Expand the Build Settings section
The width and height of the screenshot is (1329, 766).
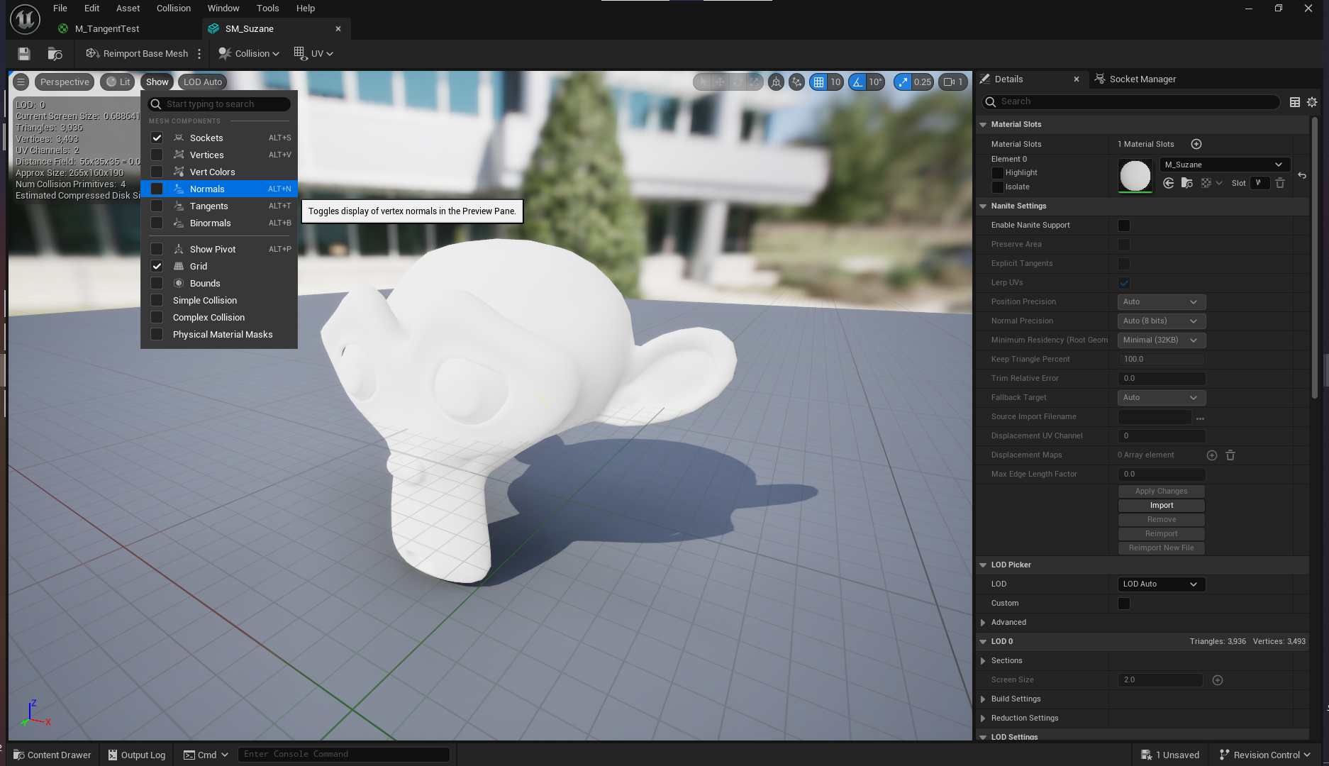pos(983,699)
